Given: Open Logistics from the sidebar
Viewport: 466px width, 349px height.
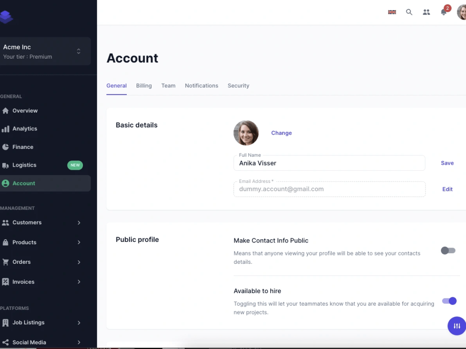Looking at the screenshot, I should 45,165.
